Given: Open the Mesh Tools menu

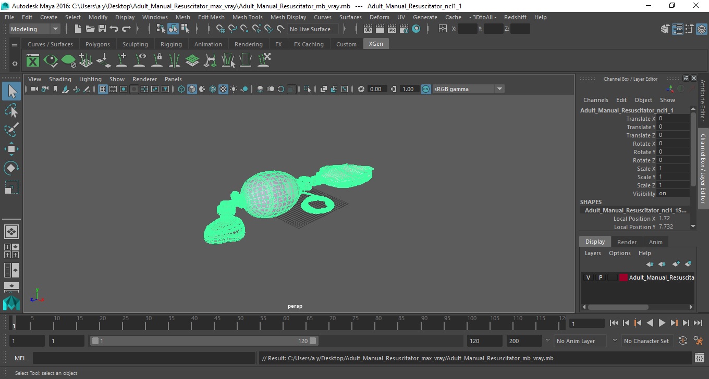Looking at the screenshot, I should [x=247, y=17].
